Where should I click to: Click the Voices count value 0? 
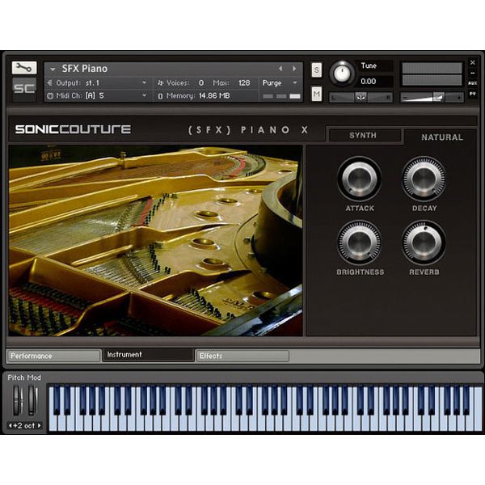201,83
